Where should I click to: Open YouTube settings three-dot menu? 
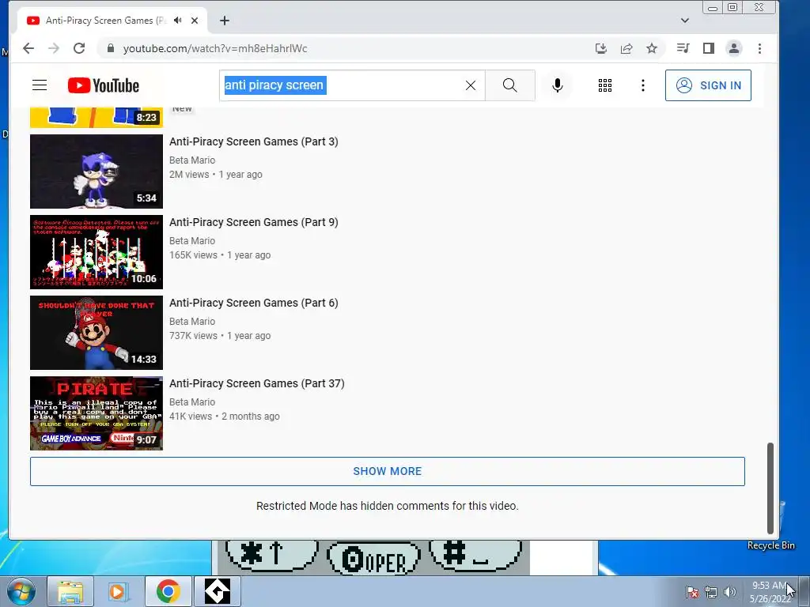click(642, 85)
